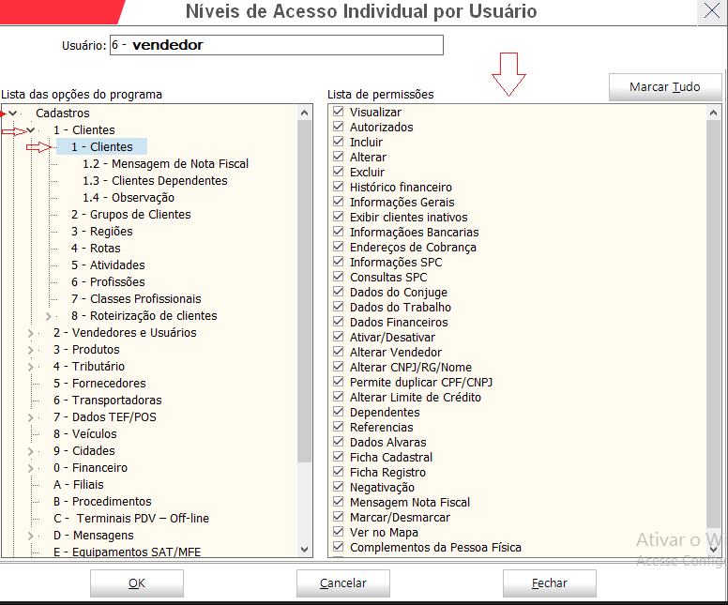Select 1.2 - Mensagem de Nota Fiscal
Viewport: 728px width, 605px height.
coord(165,163)
